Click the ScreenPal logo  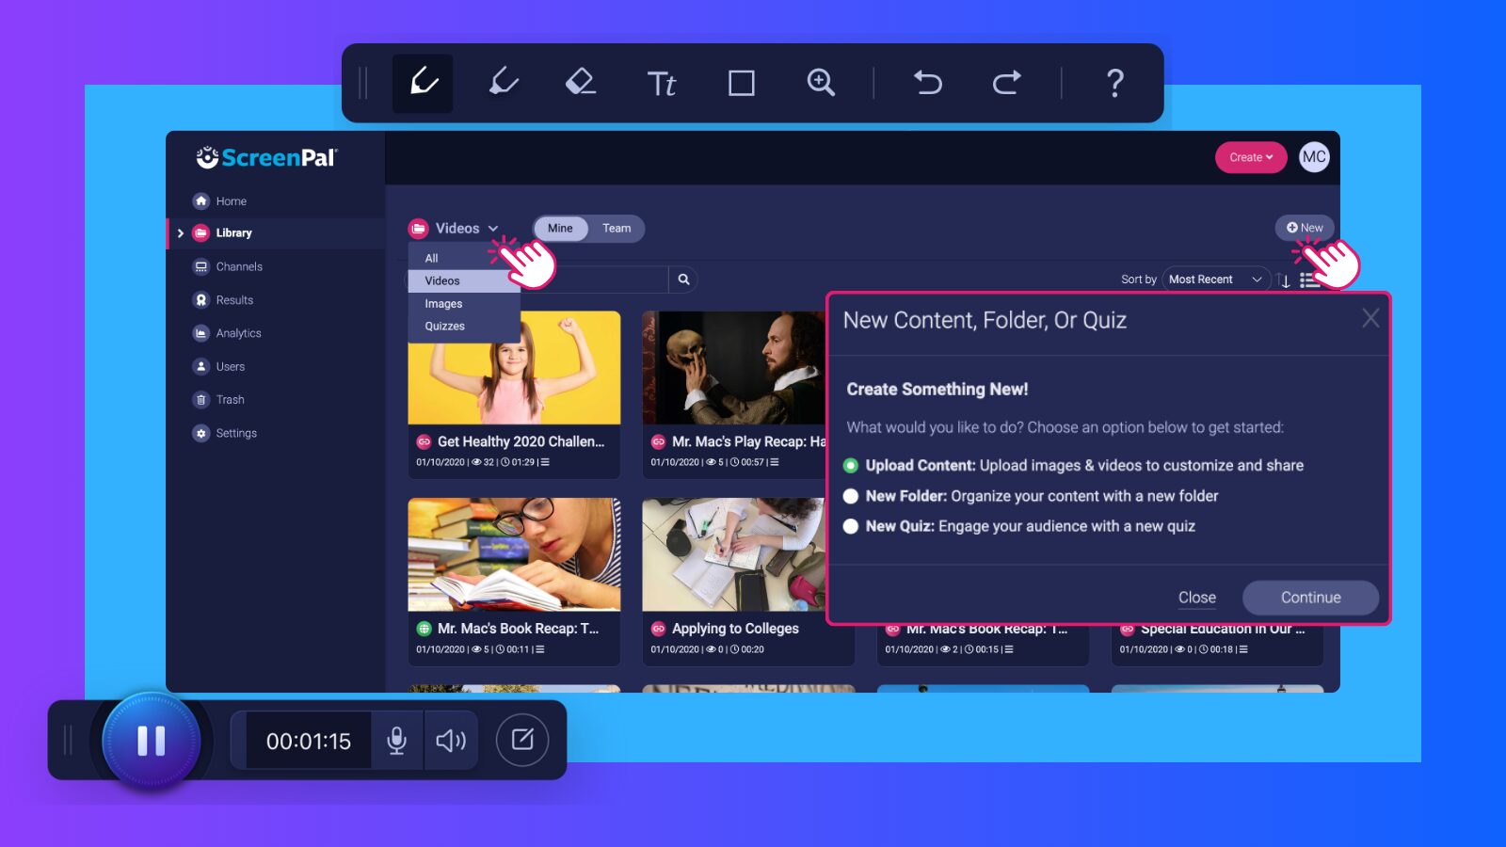pyautogui.click(x=266, y=157)
